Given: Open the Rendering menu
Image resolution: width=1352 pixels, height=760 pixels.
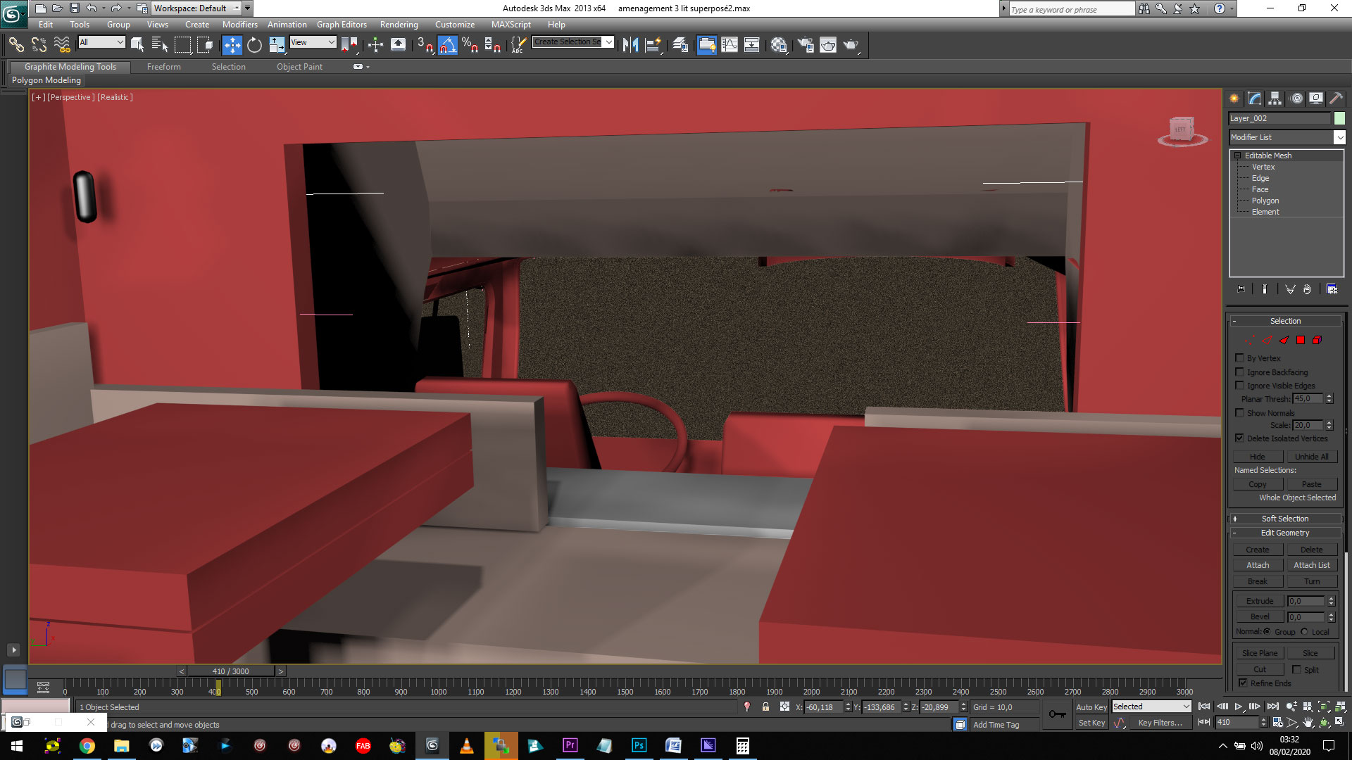Looking at the screenshot, I should pyautogui.click(x=399, y=25).
